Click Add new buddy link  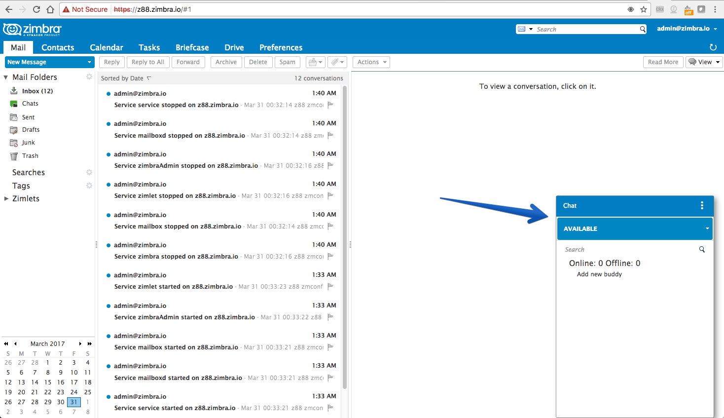pyautogui.click(x=599, y=274)
